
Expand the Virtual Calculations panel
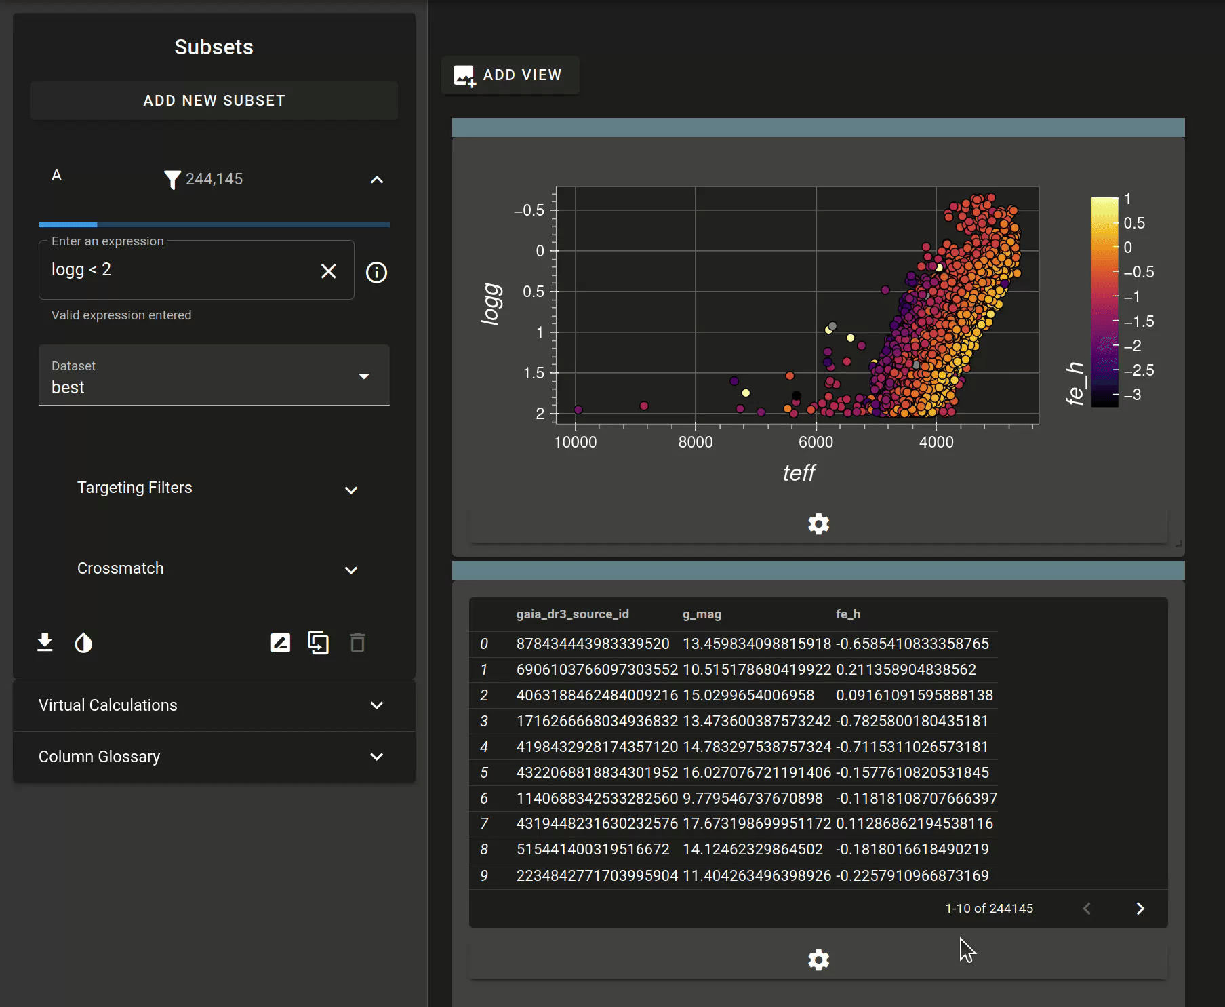(214, 705)
